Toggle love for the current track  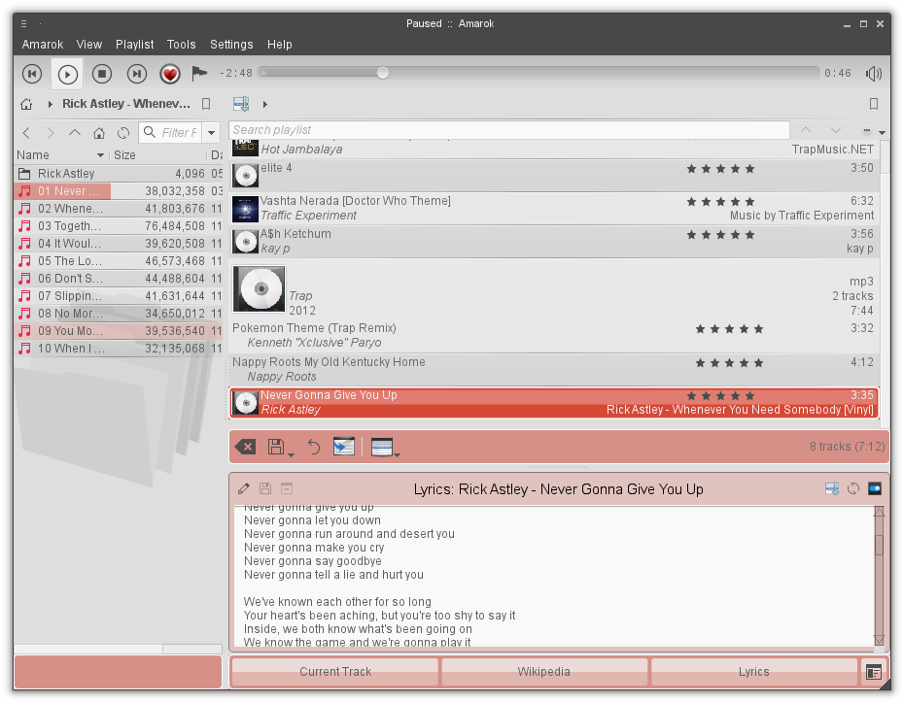(170, 74)
